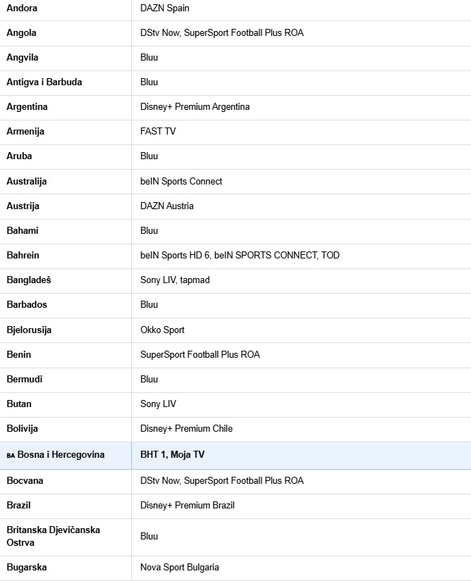Image resolution: width=471 pixels, height=581 pixels.
Task: Click the Nova Sport Bulgaria entry
Action: pos(180,568)
